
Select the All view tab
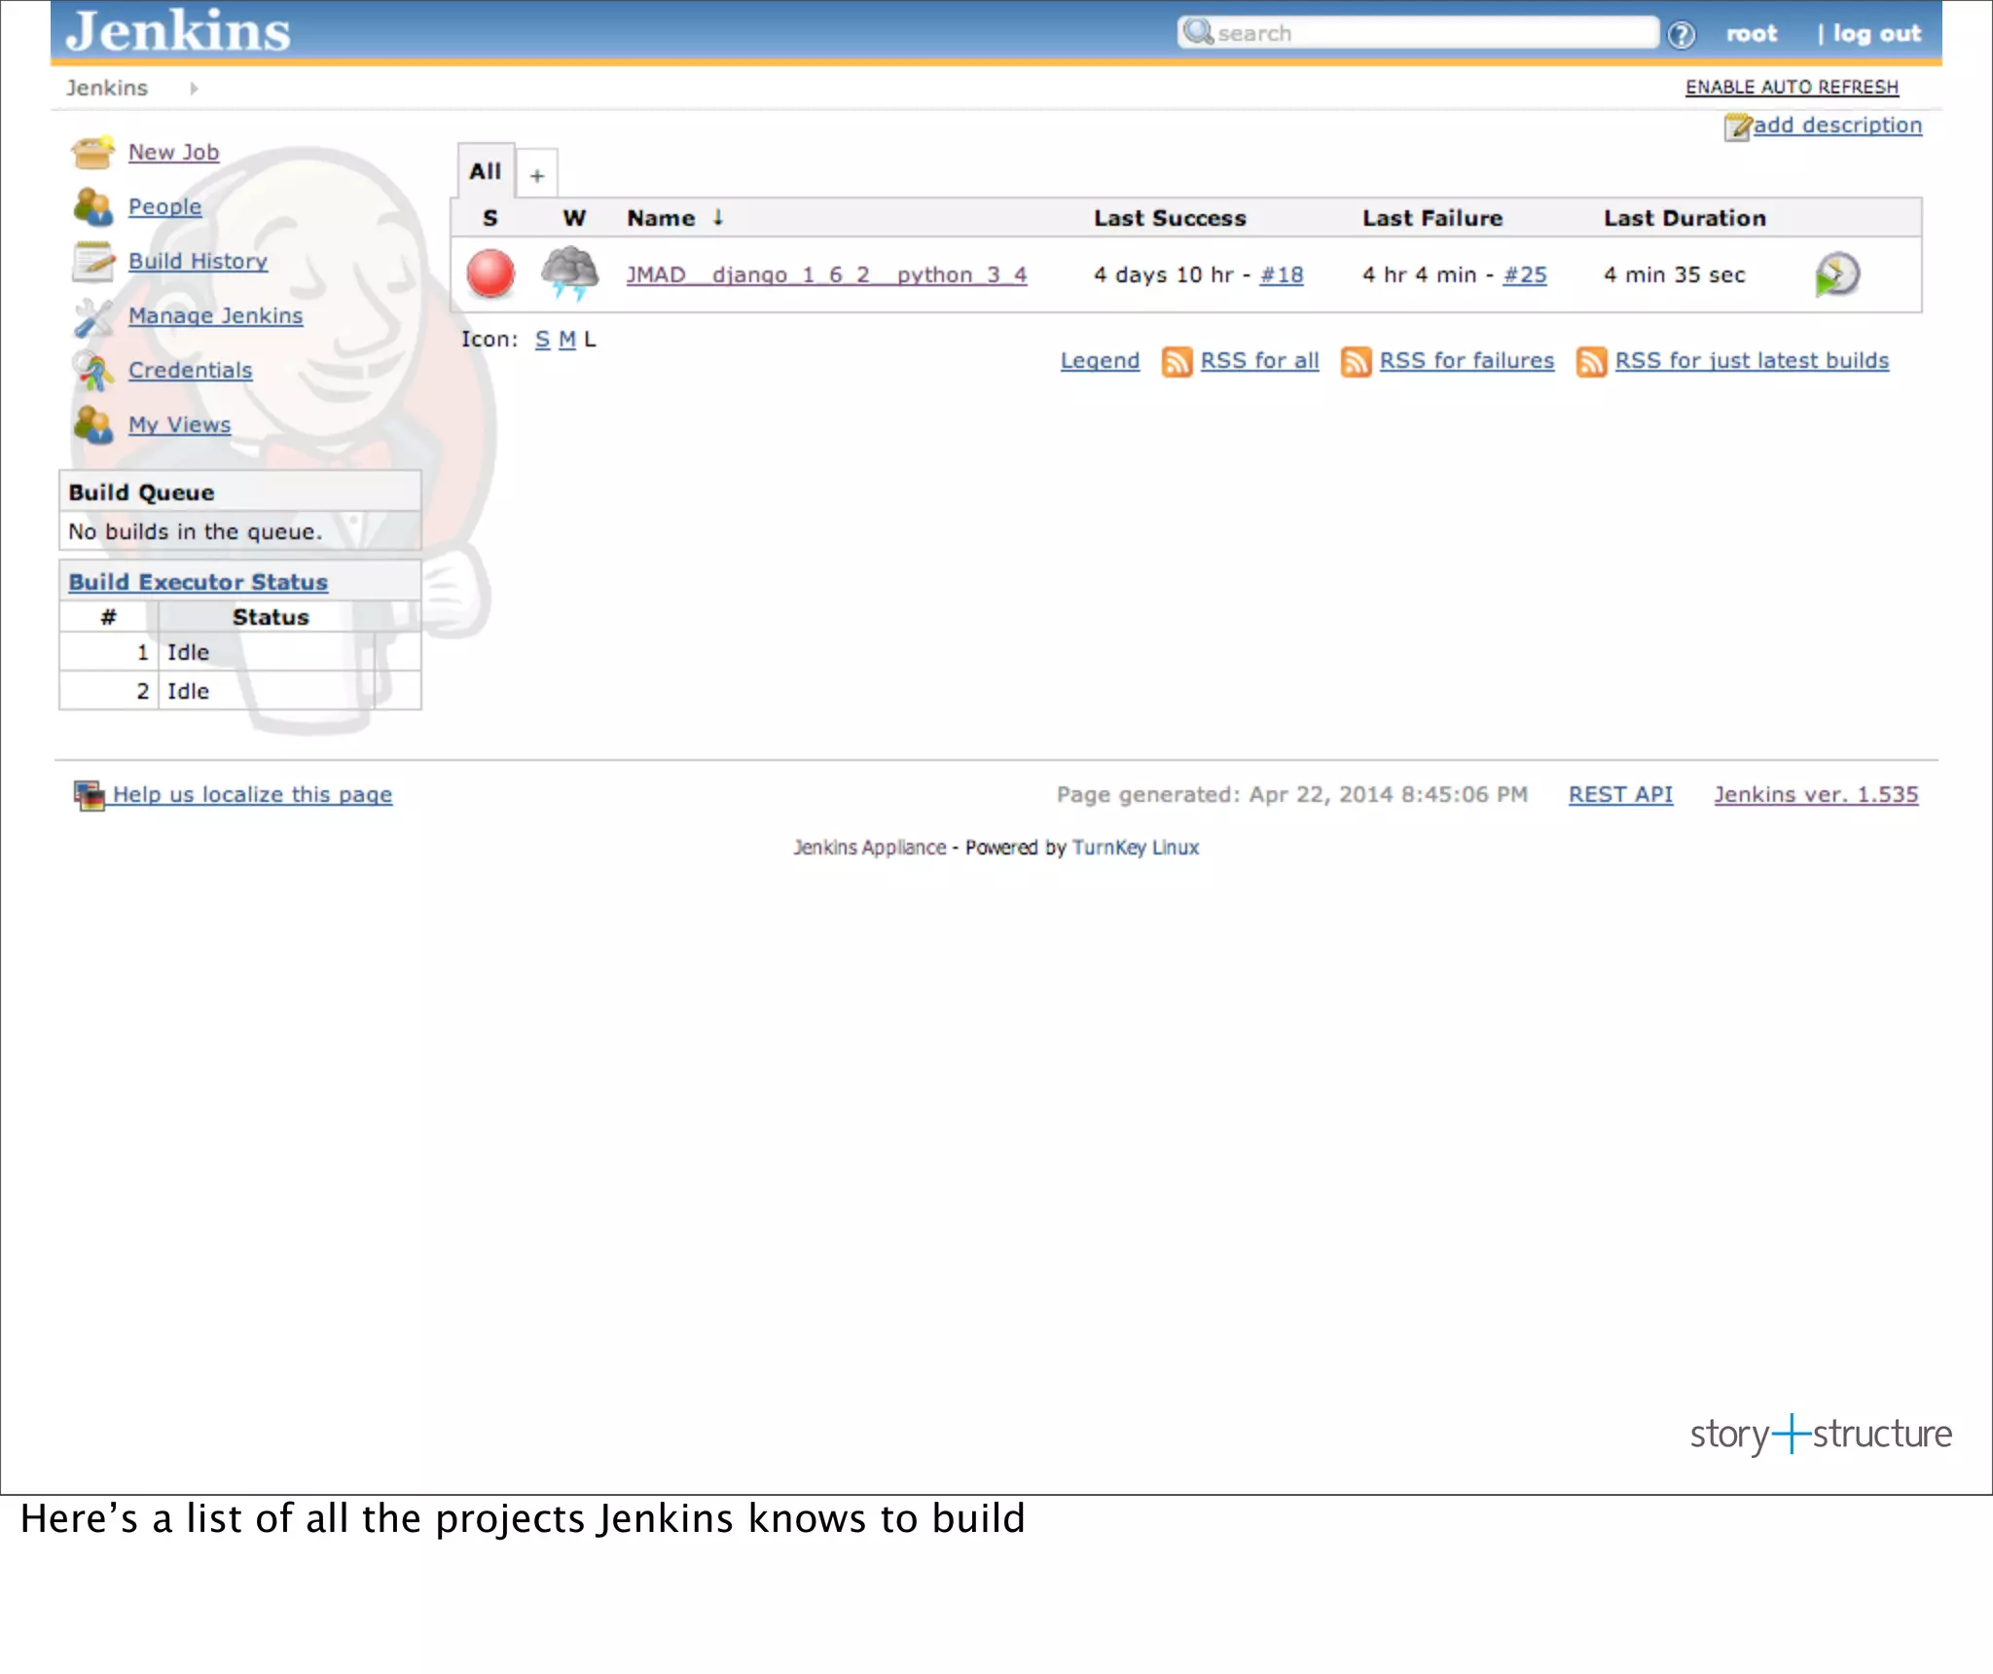(x=486, y=171)
